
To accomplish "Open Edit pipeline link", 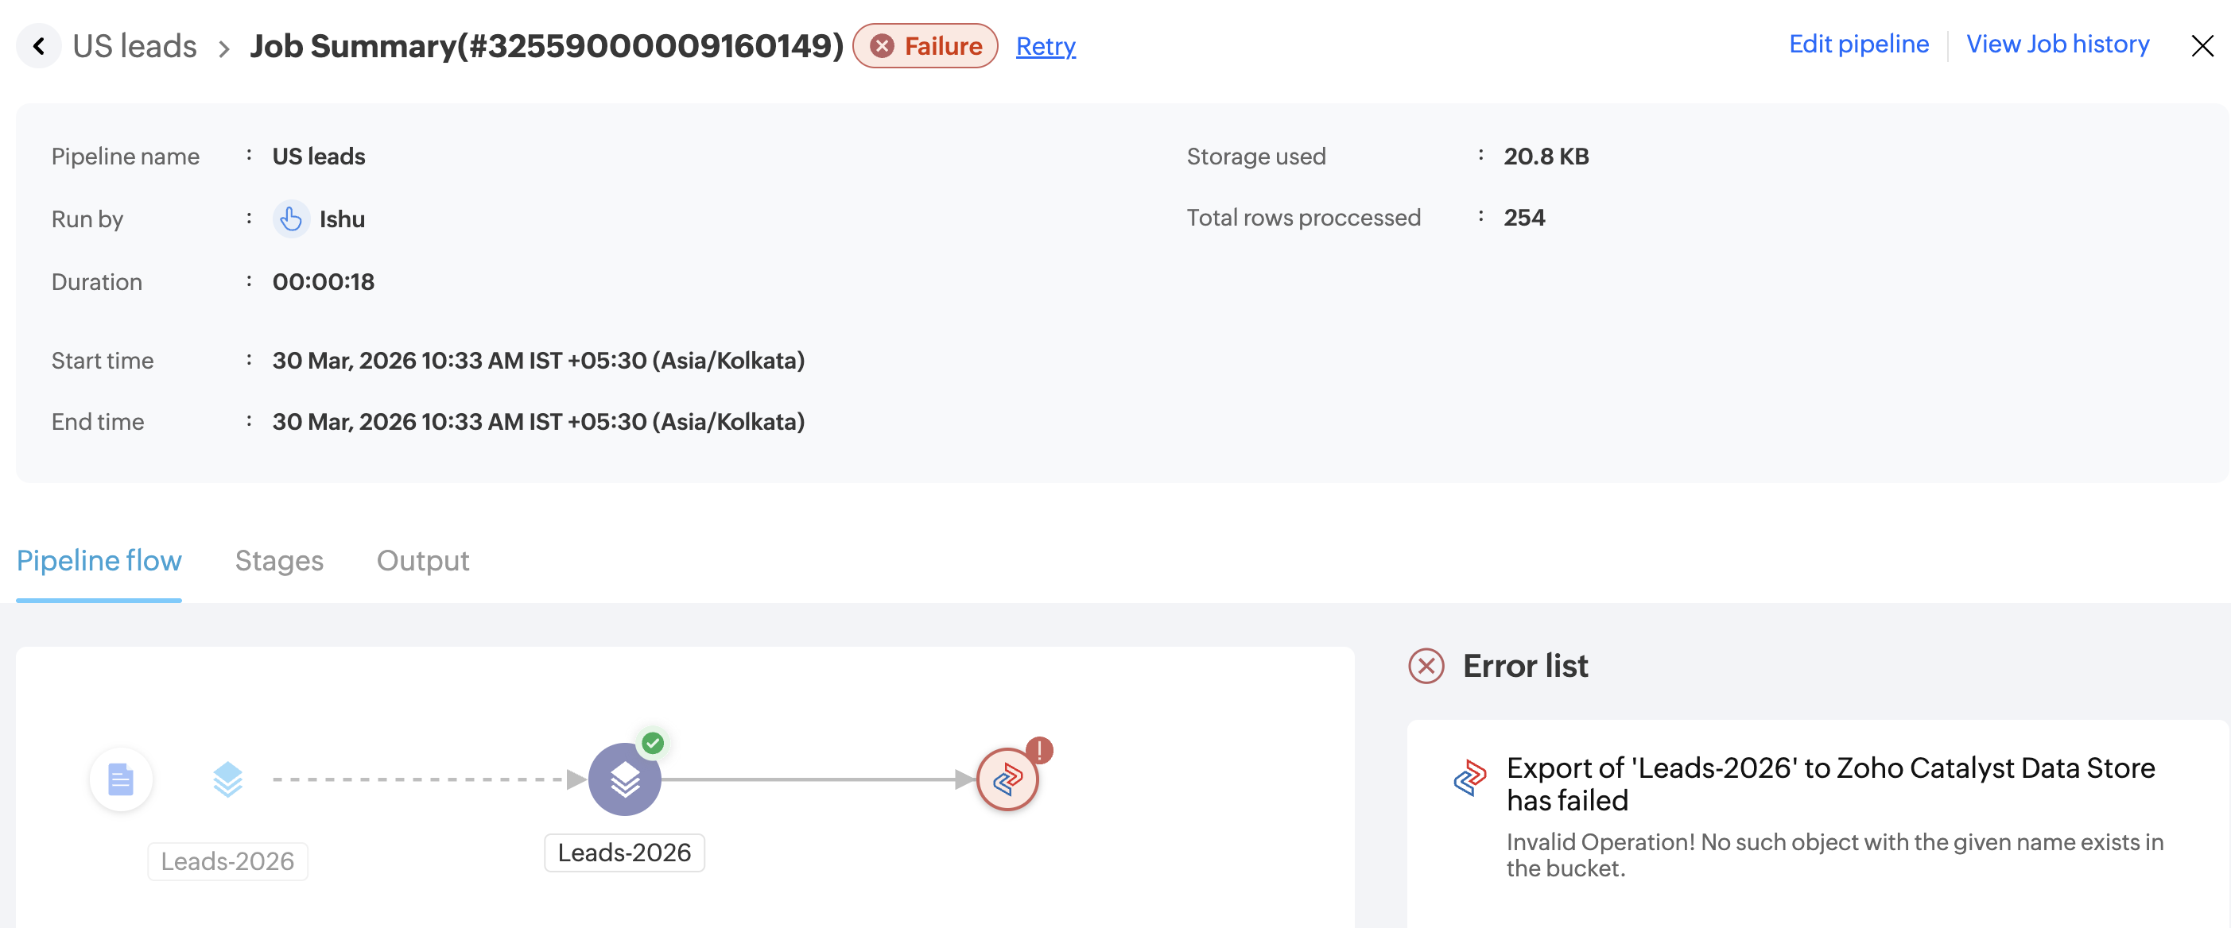I will tap(1859, 44).
